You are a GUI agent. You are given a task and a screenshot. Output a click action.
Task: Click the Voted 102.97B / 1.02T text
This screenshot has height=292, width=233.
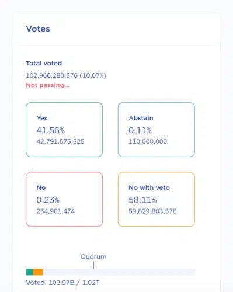(62, 283)
